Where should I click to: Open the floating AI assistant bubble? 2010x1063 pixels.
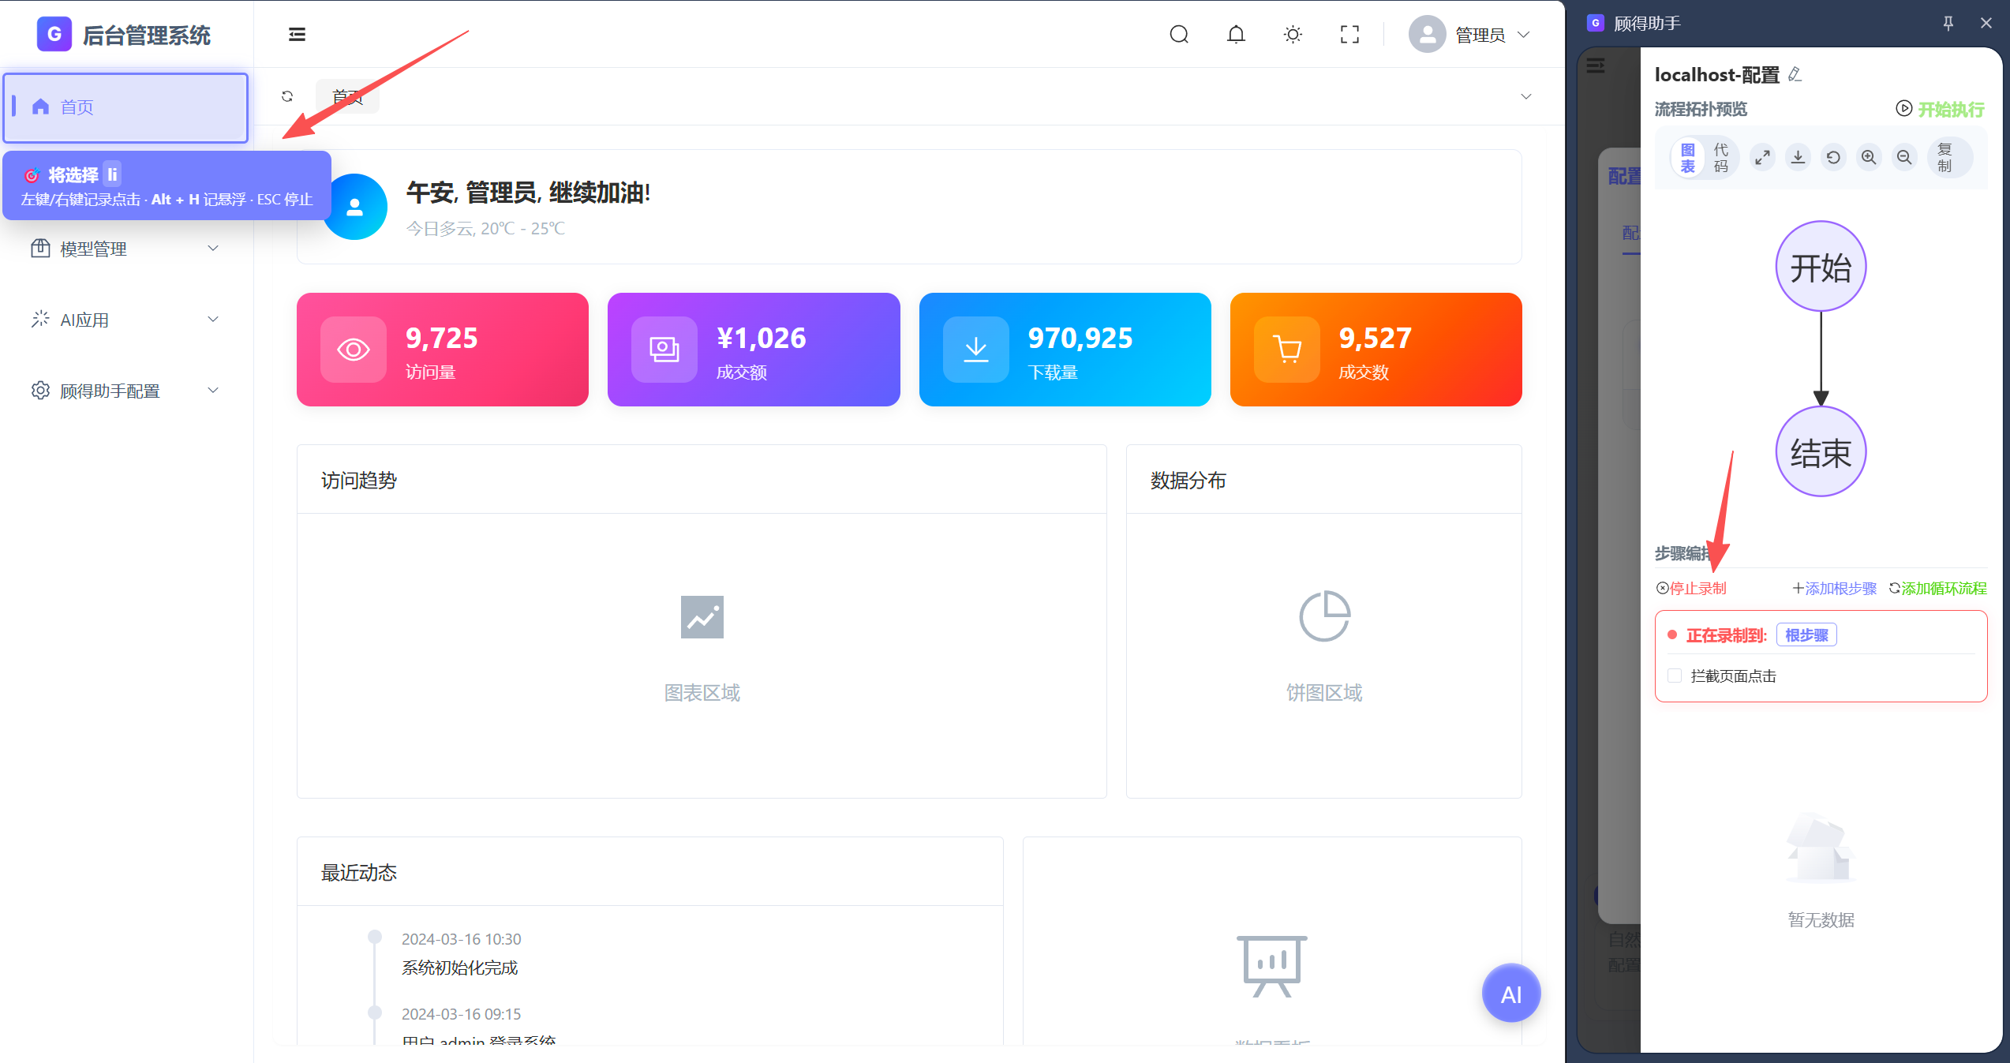click(x=1510, y=994)
